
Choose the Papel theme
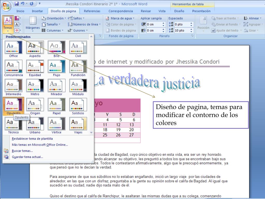(x=56, y=106)
